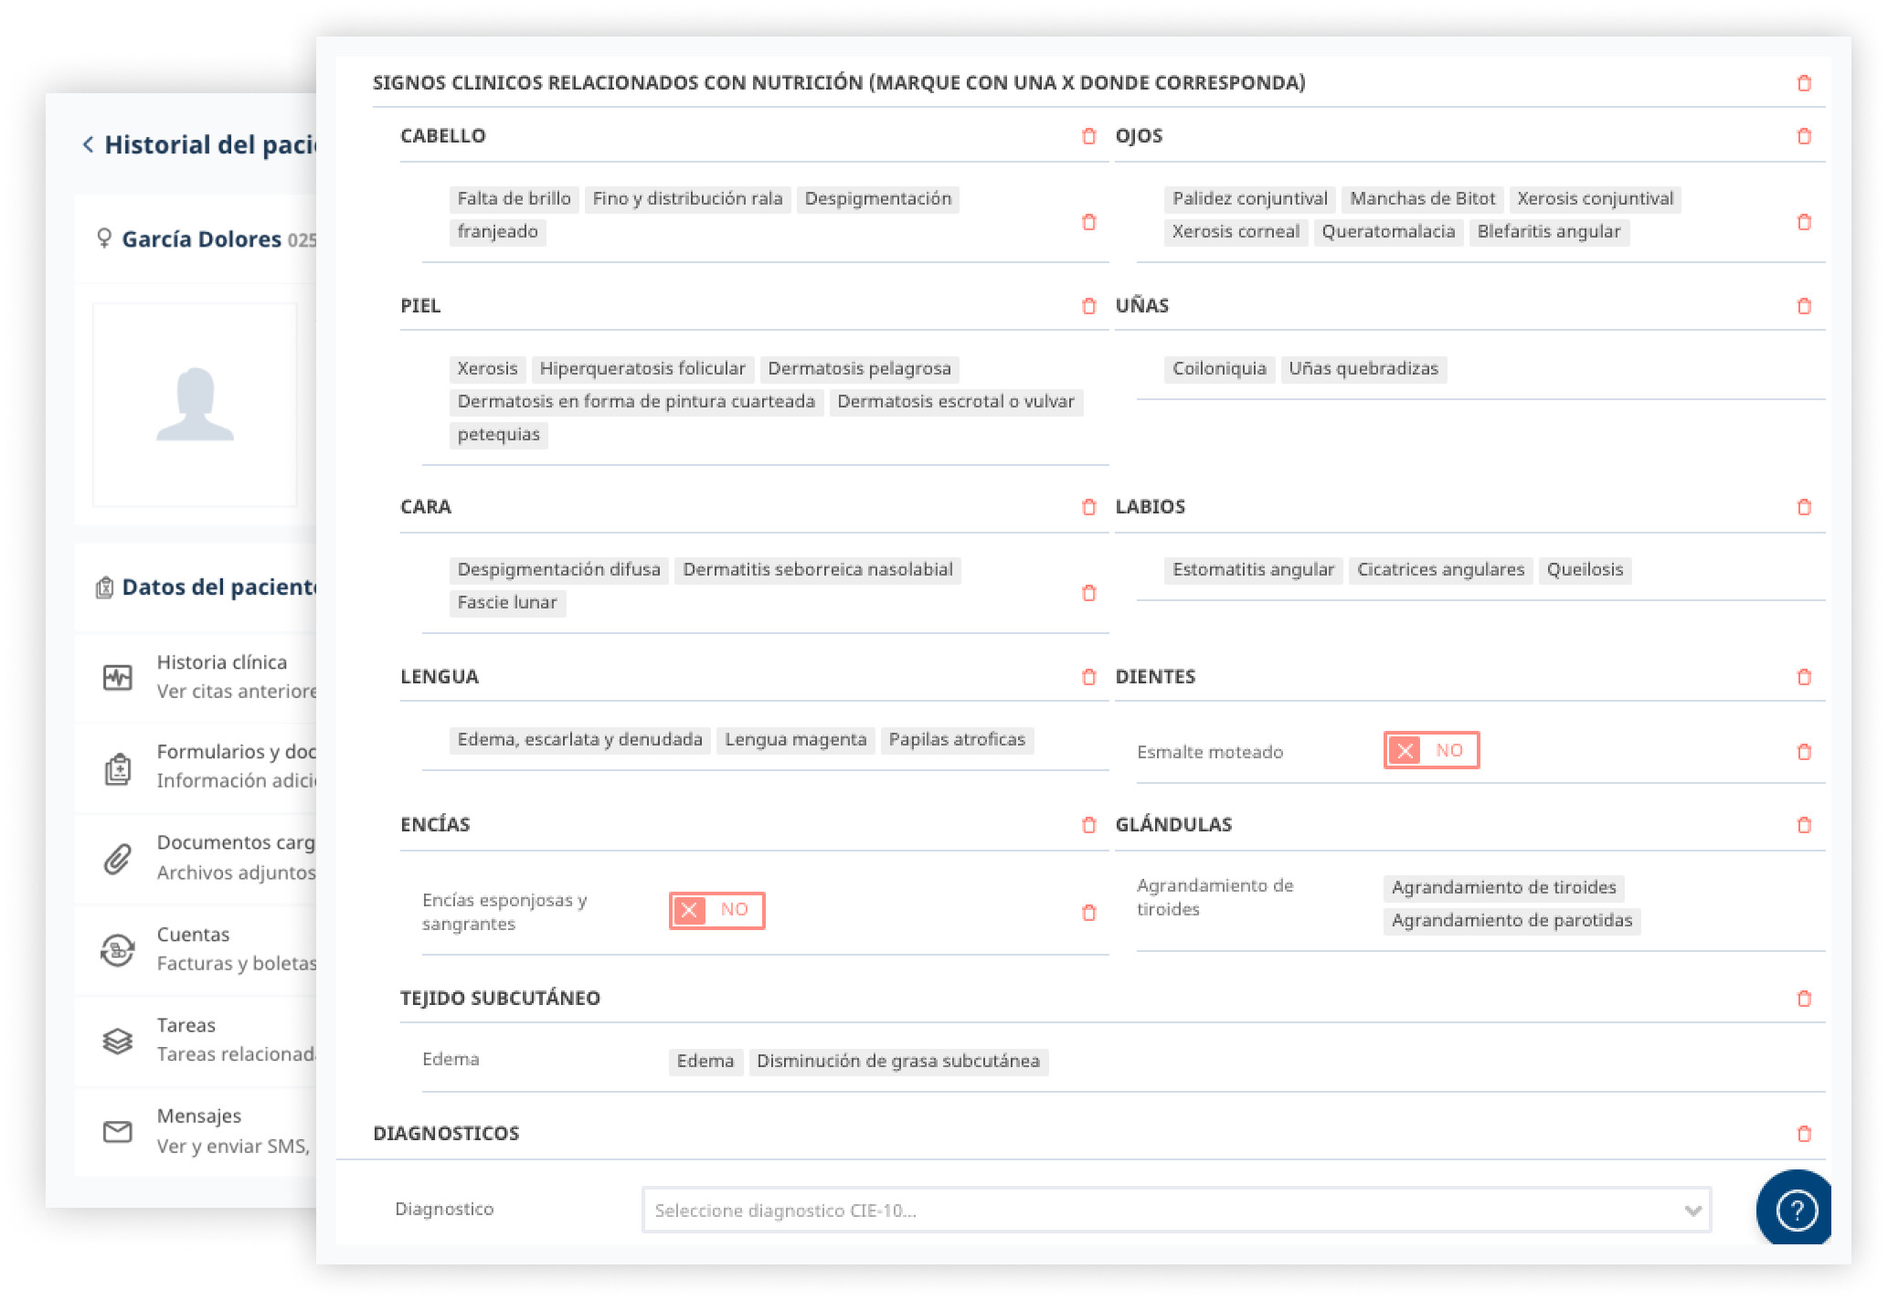The width and height of the screenshot is (1888, 1301).
Task: Select the Fascie lunar tag
Action: [507, 603]
